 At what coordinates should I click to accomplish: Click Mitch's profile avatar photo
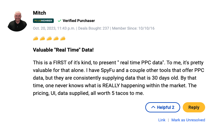click(x=17, y=21)
